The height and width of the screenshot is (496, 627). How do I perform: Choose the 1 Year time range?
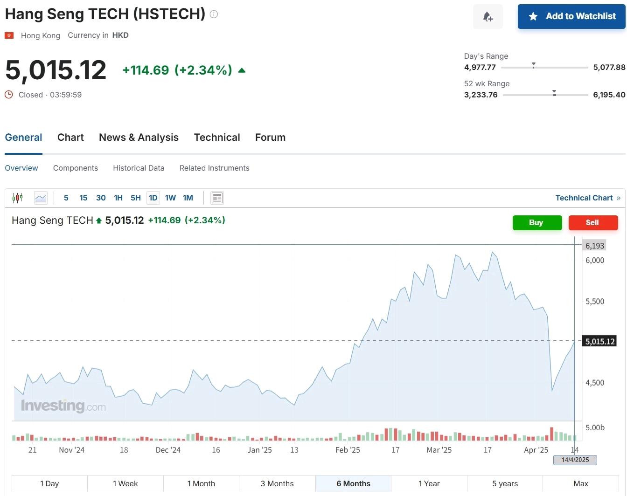[429, 483]
